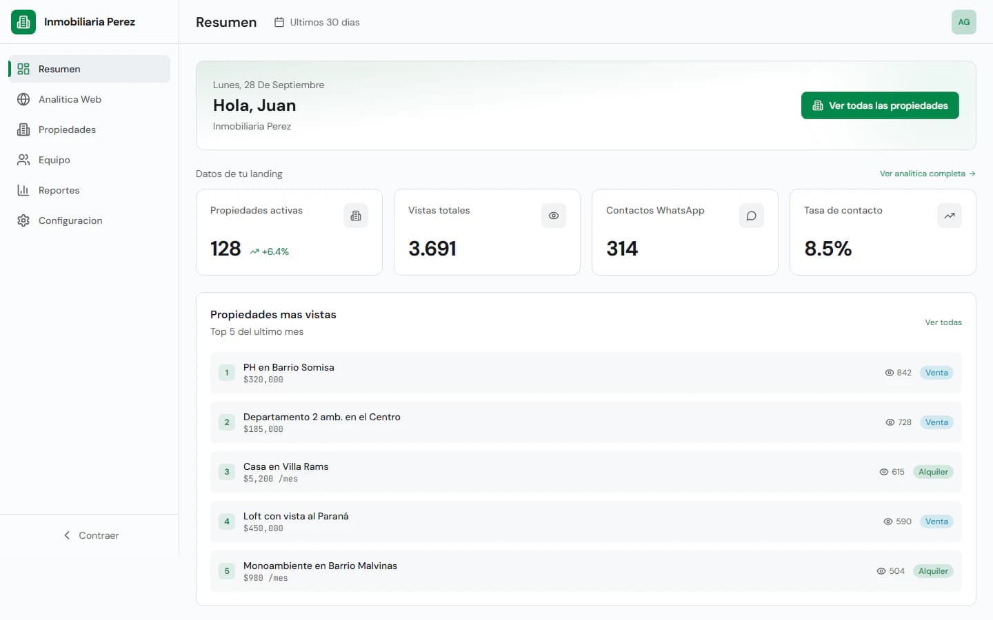This screenshot has width=993, height=620.
Task: Click the trend arrow icon on Tasa de contacto card
Action: 950,216
